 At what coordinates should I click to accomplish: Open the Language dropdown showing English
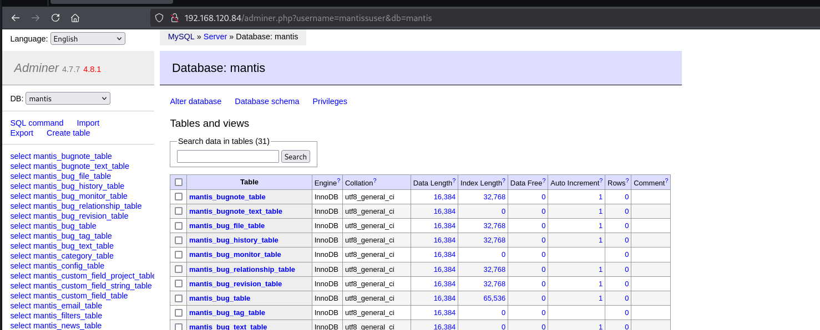88,39
